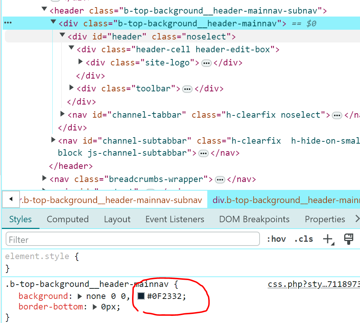Click .b-top-background__header-mainnav selector

tap(87, 284)
